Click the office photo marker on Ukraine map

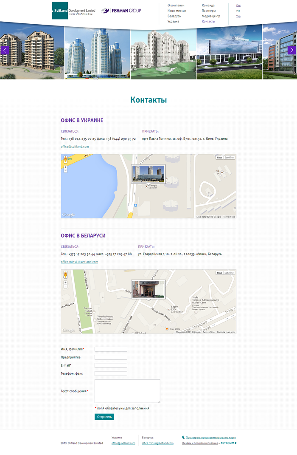coord(148,174)
